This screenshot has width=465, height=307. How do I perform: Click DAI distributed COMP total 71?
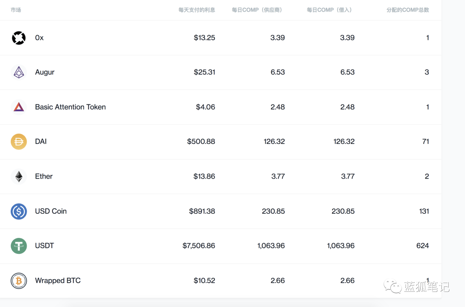click(x=425, y=142)
